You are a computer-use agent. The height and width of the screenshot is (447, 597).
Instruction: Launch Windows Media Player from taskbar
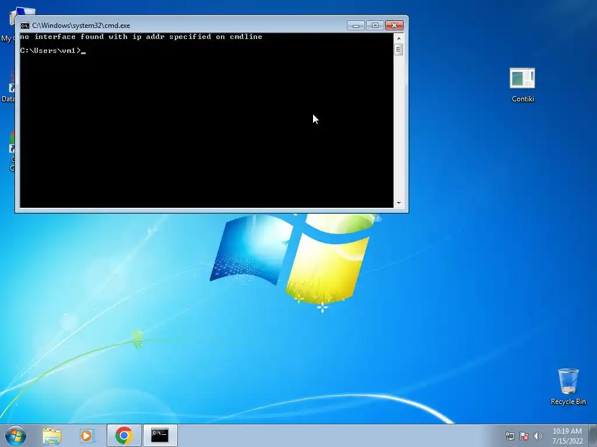(87, 435)
